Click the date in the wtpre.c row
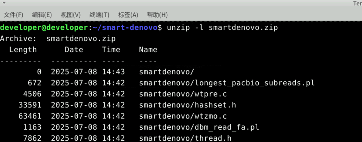362x142 pixels. pos(74,94)
